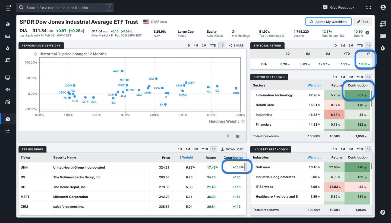Choose 1M period in ETF Total Return panel
The width and height of the screenshot is (391, 223).
click(x=343, y=45)
